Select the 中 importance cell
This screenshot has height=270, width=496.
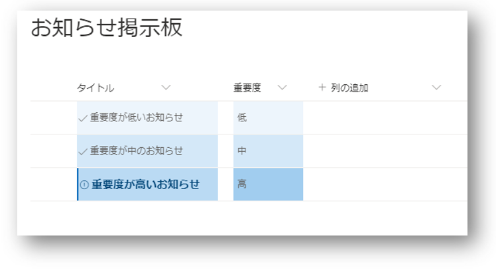pos(268,151)
